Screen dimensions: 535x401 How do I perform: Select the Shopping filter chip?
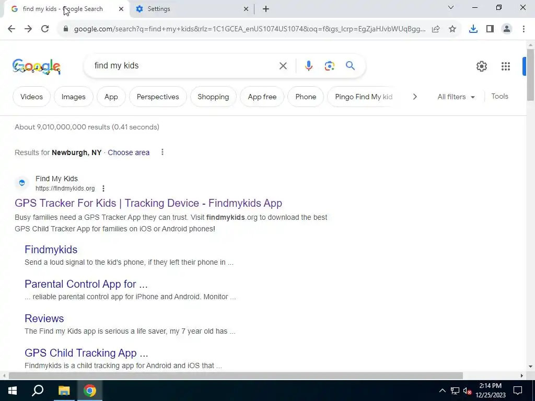(x=213, y=97)
